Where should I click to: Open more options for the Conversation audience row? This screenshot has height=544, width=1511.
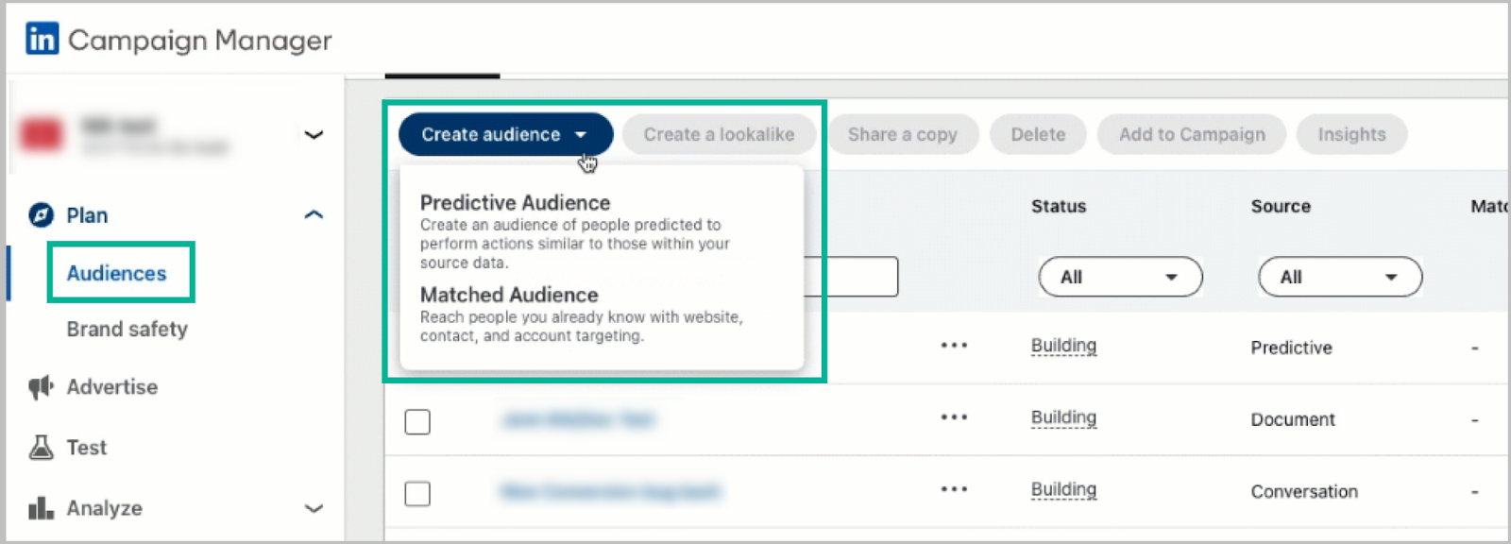[x=954, y=489]
